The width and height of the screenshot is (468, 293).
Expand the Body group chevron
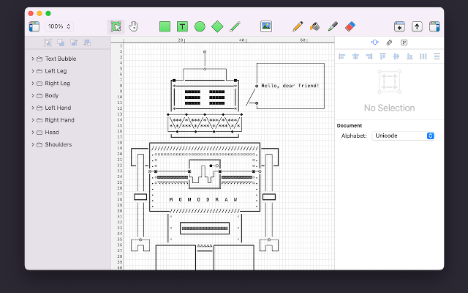tap(32, 96)
